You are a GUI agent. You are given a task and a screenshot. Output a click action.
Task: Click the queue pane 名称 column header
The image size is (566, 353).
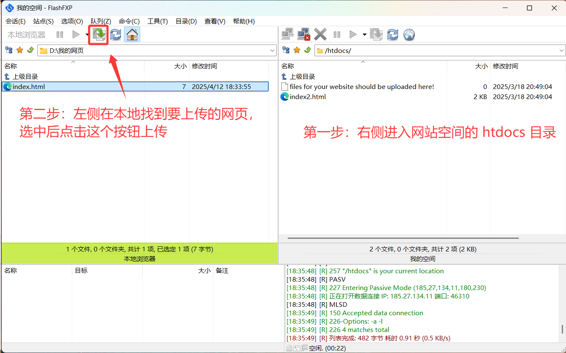click(x=37, y=271)
